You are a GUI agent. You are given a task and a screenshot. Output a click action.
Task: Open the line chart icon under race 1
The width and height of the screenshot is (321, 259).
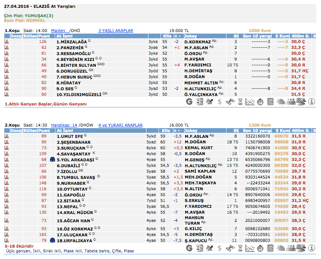click(250, 102)
